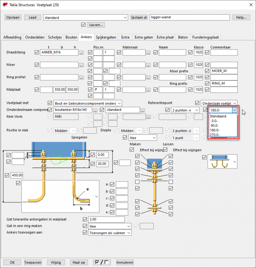The width and height of the screenshot is (256, 268).
Task: Click the Opslaan button
Action: (13, 17)
